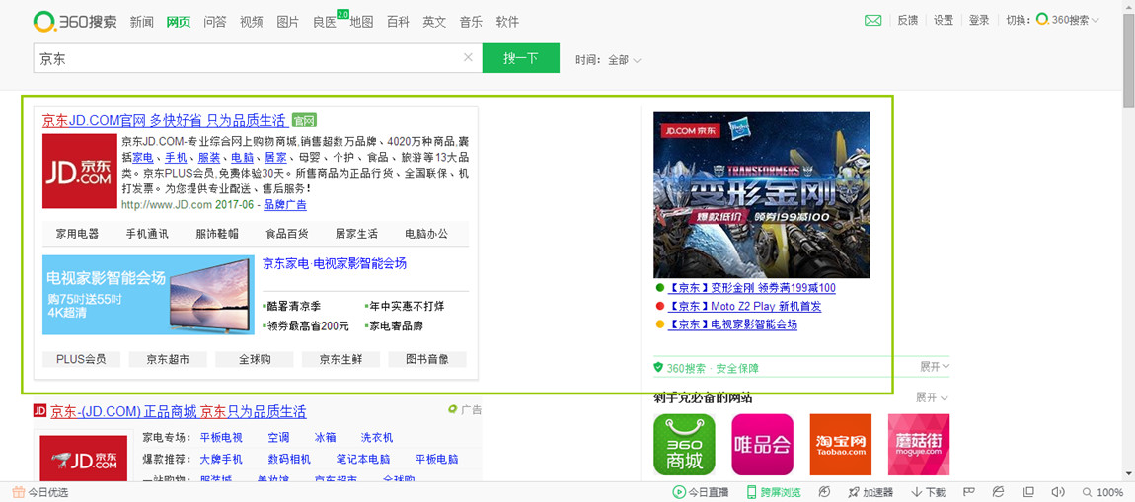The height and width of the screenshot is (502, 1135).
Task: Open the 切换 360搜索 engine dropdown
Action: click(1067, 21)
